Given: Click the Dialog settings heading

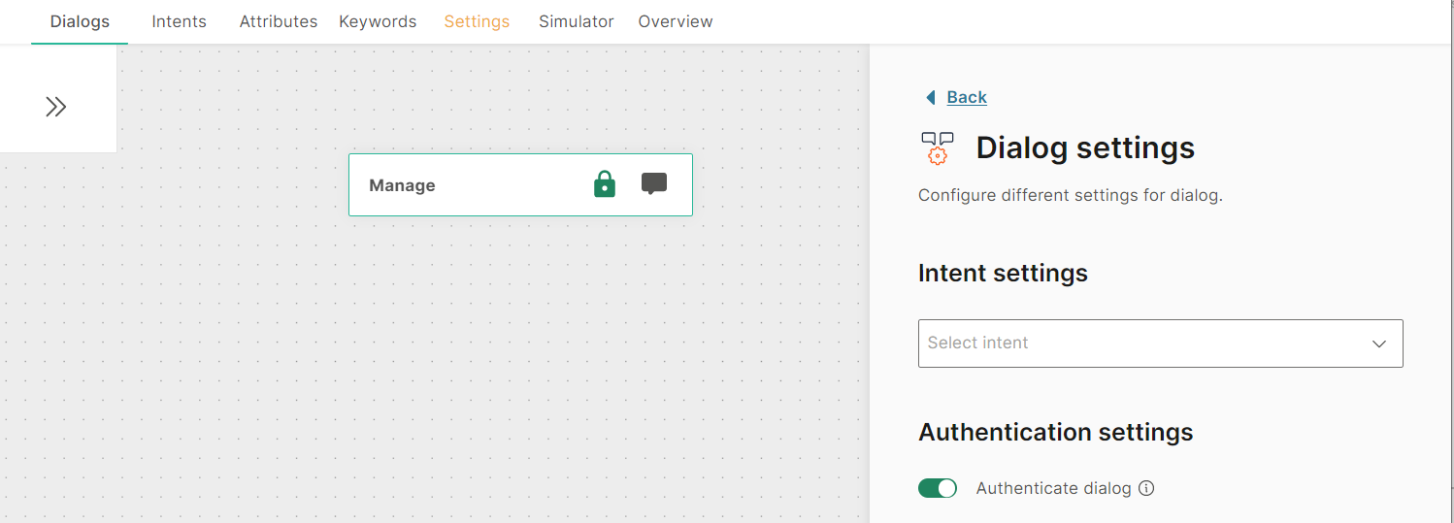Looking at the screenshot, I should [1085, 147].
